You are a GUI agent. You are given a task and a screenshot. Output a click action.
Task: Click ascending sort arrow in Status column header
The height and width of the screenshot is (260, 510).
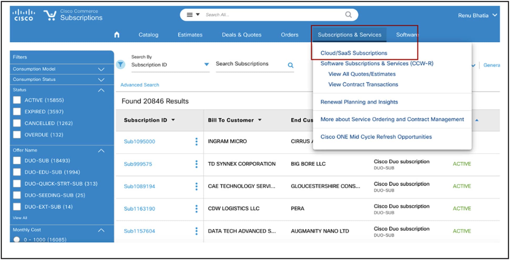[x=477, y=120]
